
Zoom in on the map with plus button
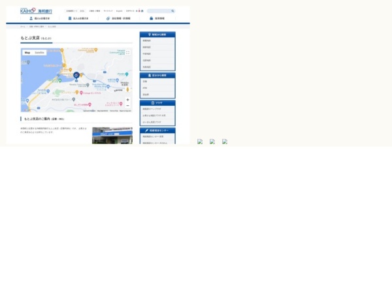click(128, 100)
